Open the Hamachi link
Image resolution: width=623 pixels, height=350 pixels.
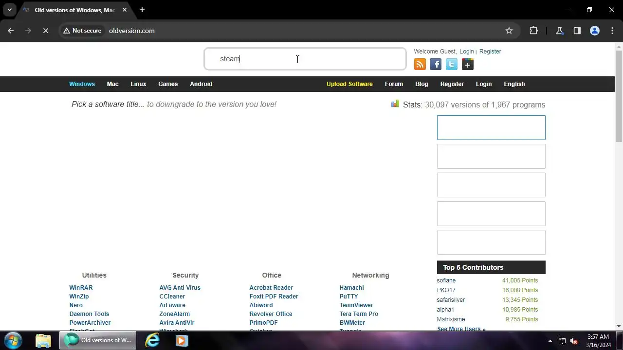pos(351,288)
